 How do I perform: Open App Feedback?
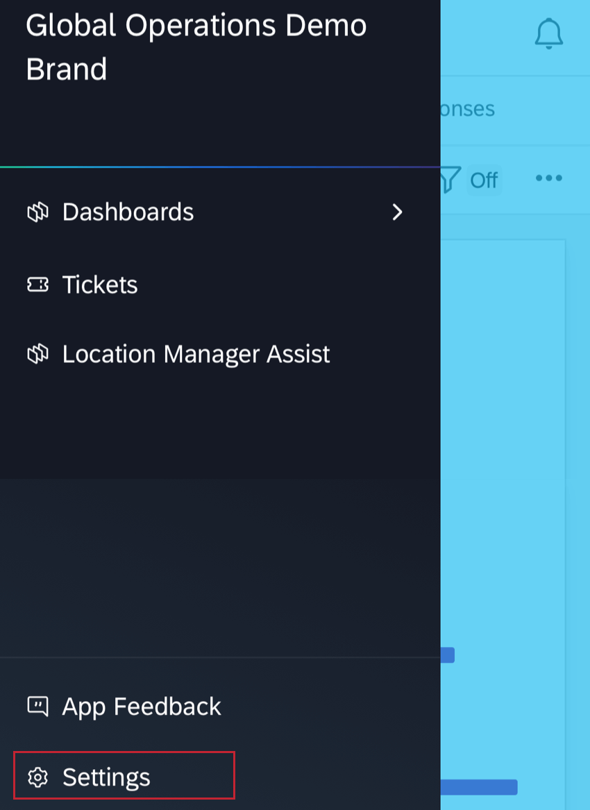142,707
